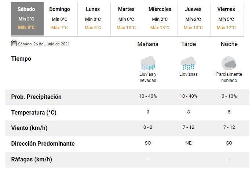Viewport: 252px width, 172px height.
Task: Click the drizzle afternoon weather icon
Action: click(188, 63)
